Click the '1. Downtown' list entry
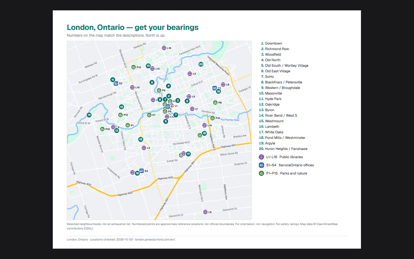Image resolution: width=414 pixels, height=259 pixels. [x=271, y=43]
